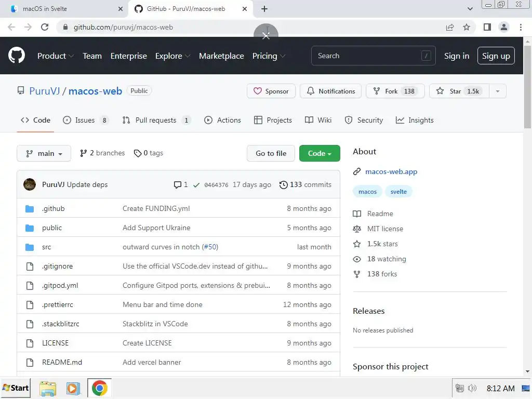The width and height of the screenshot is (532, 399).
Task: Open the Chrome profile avatar icon
Action: tap(504, 27)
